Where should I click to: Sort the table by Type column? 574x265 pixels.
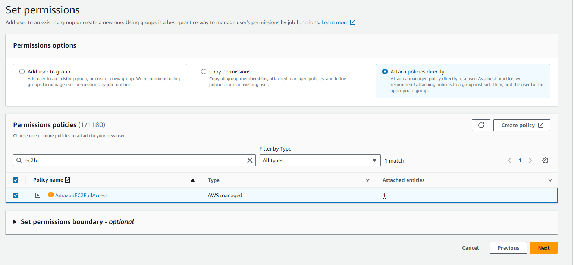367,180
